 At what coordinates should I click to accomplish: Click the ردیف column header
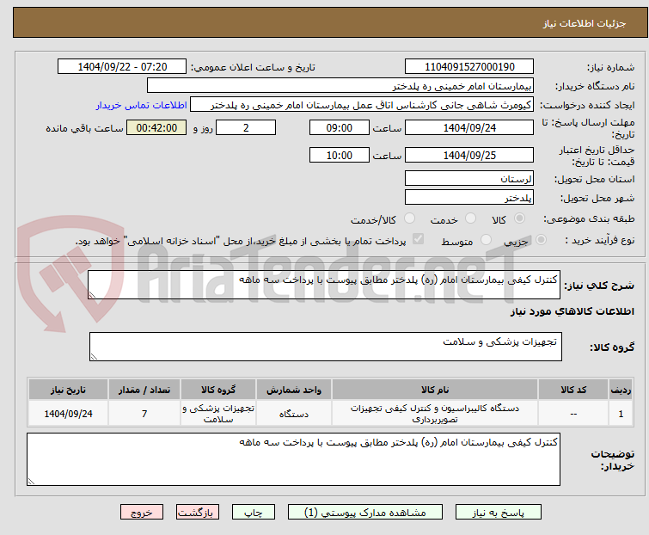621,390
